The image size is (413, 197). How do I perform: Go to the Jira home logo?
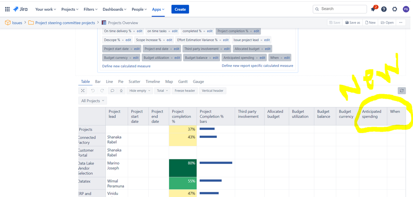(20, 9)
